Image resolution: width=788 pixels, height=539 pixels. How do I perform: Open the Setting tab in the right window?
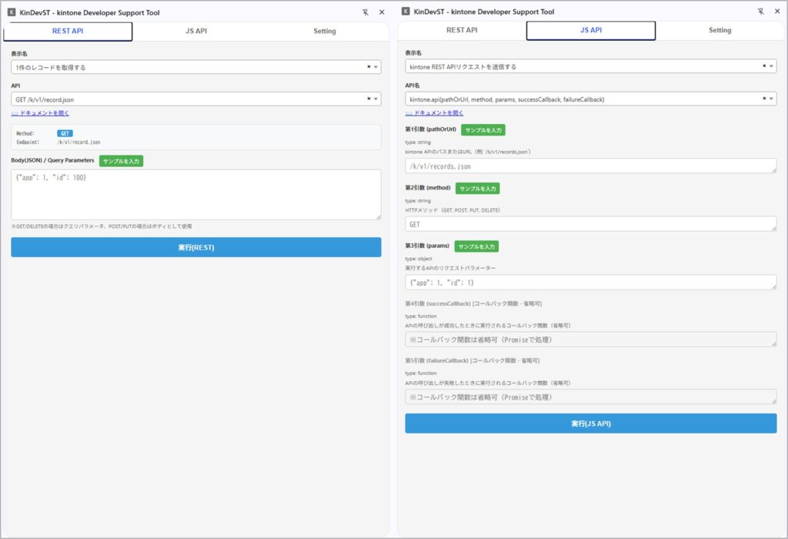tap(720, 31)
